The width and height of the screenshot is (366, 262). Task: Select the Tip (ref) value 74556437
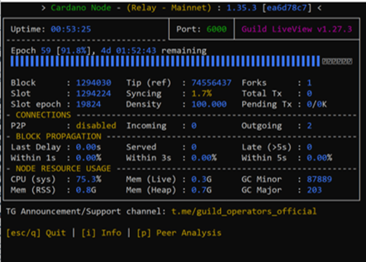pyautogui.click(x=211, y=83)
